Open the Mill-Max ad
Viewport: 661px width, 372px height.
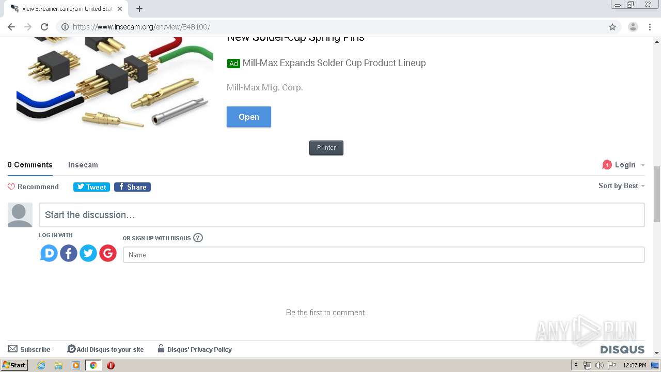pyautogui.click(x=249, y=117)
